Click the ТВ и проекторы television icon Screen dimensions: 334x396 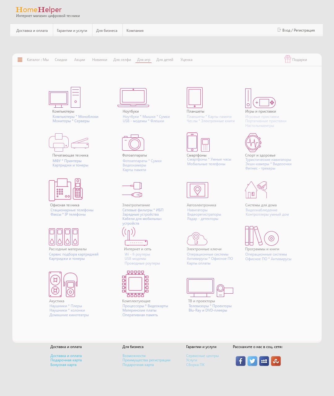[x=210, y=287]
